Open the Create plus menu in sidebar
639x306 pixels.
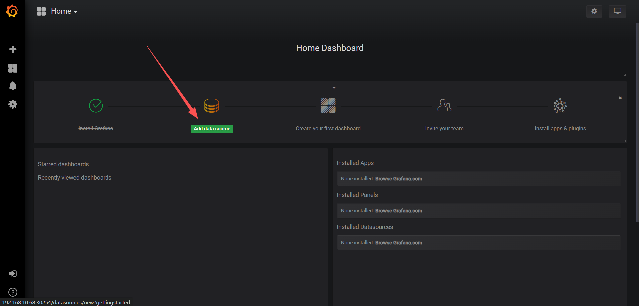(13, 49)
